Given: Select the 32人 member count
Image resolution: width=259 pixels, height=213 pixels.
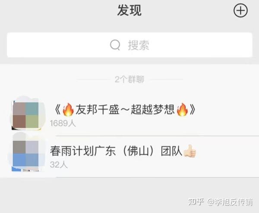Looking at the screenshot, I should [59, 165].
